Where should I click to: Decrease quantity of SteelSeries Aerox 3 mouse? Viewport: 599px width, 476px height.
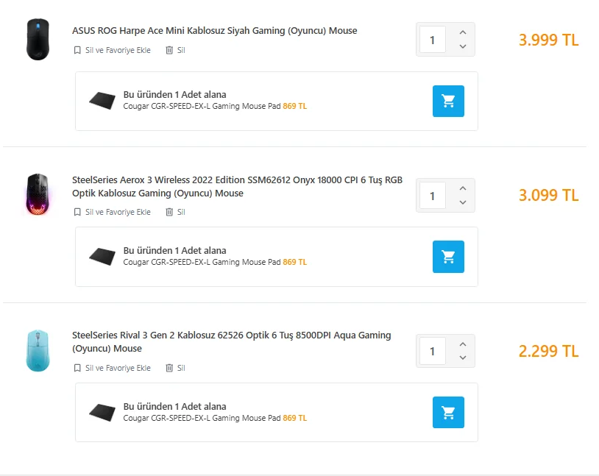pos(463,202)
